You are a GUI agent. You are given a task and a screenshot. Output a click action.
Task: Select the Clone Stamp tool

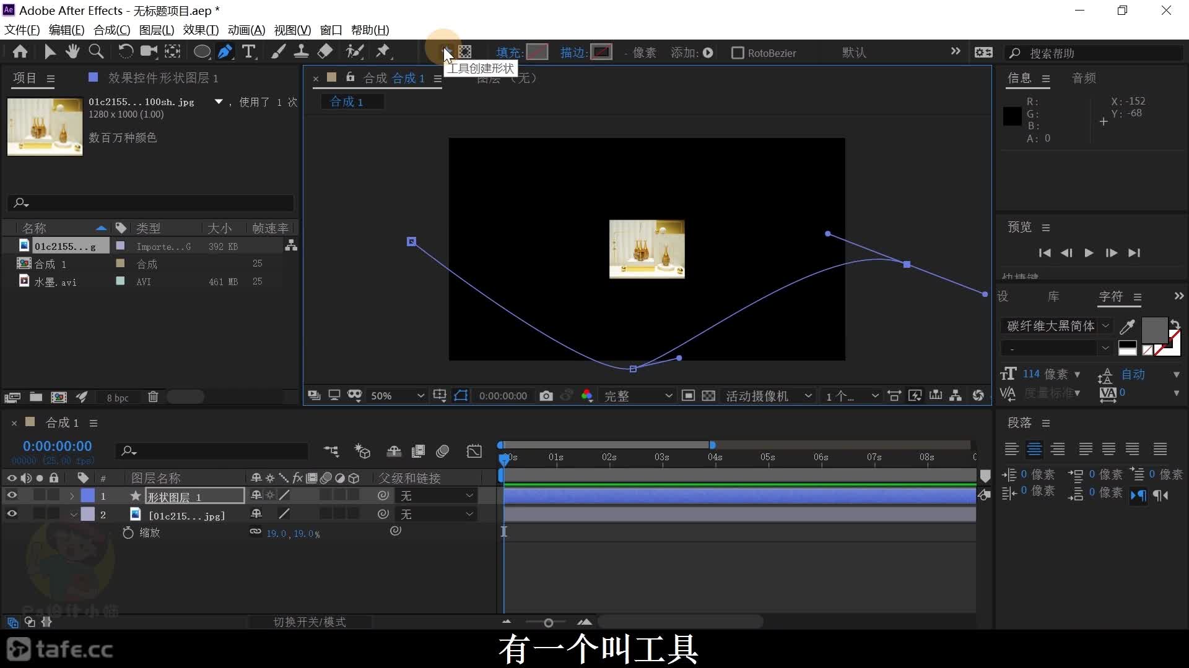pyautogui.click(x=301, y=52)
